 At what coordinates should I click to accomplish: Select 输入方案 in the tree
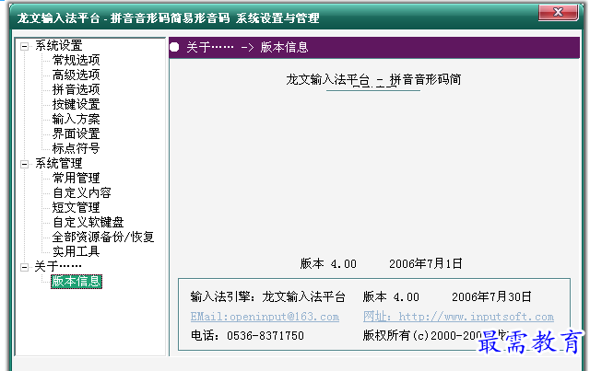point(76,119)
